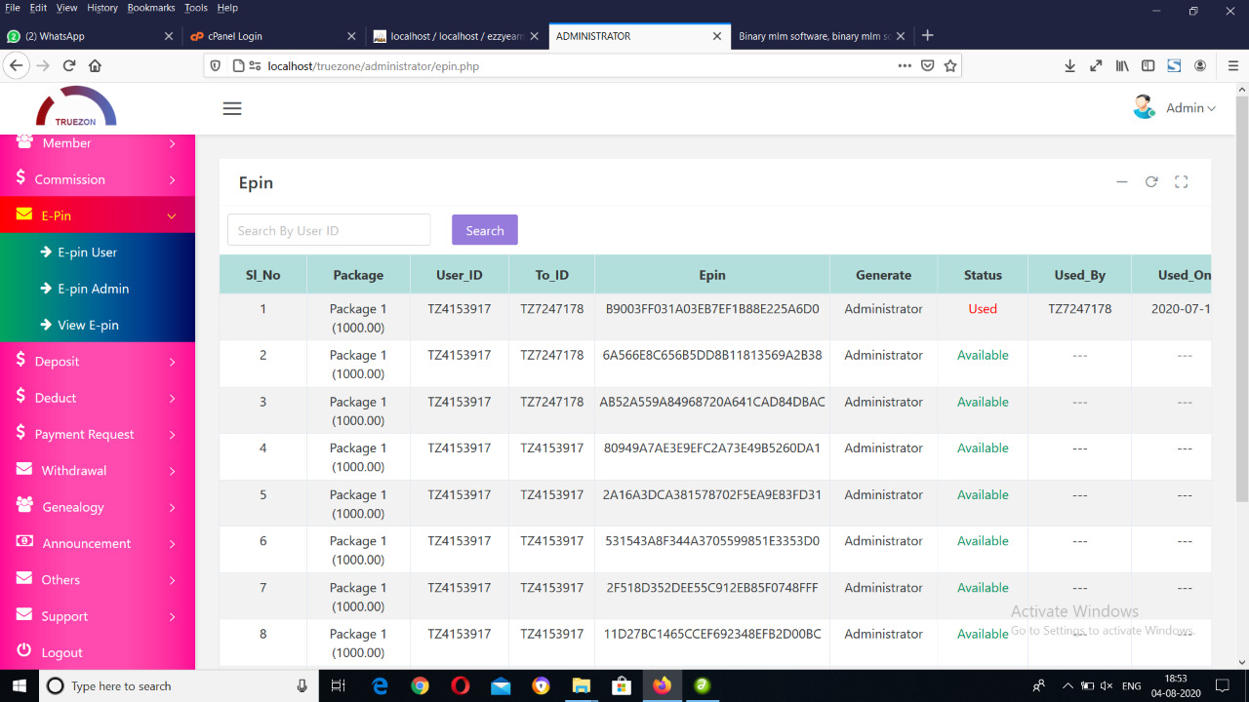Click epin 2F518D352DEE55C912EB85F0748FFF

712,588
